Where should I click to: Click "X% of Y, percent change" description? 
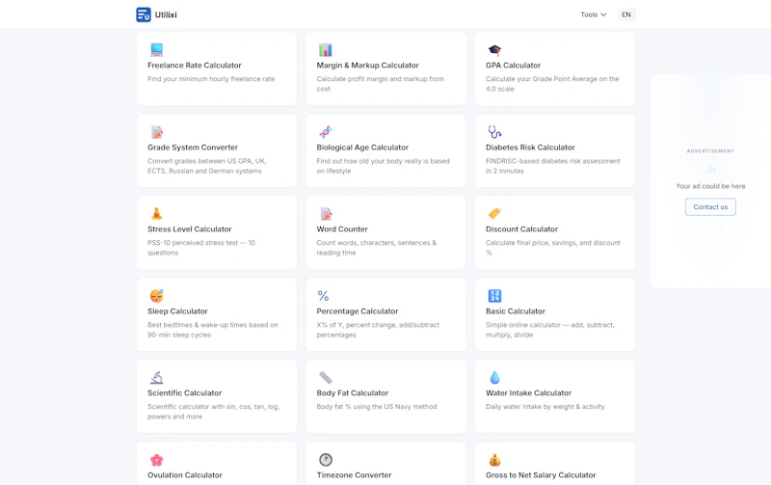[378, 330]
